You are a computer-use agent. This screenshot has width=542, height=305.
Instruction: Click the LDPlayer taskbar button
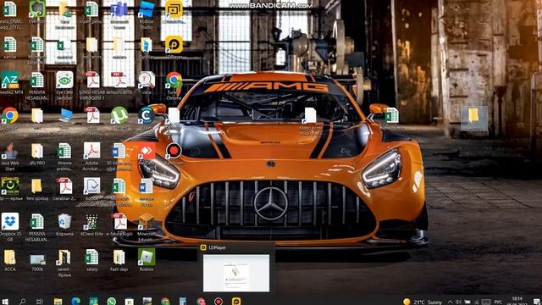(x=236, y=302)
